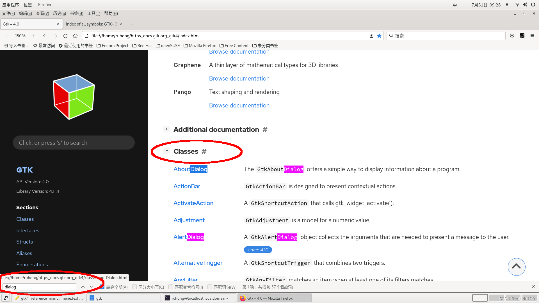This screenshot has width=539, height=303.
Task: Bookmark this page using the star icon
Action: (x=379, y=36)
